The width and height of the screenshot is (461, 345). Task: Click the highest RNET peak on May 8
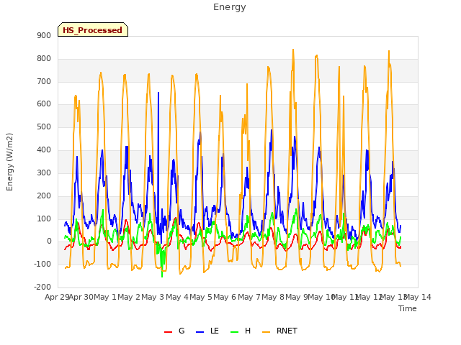pyautogui.click(x=293, y=50)
